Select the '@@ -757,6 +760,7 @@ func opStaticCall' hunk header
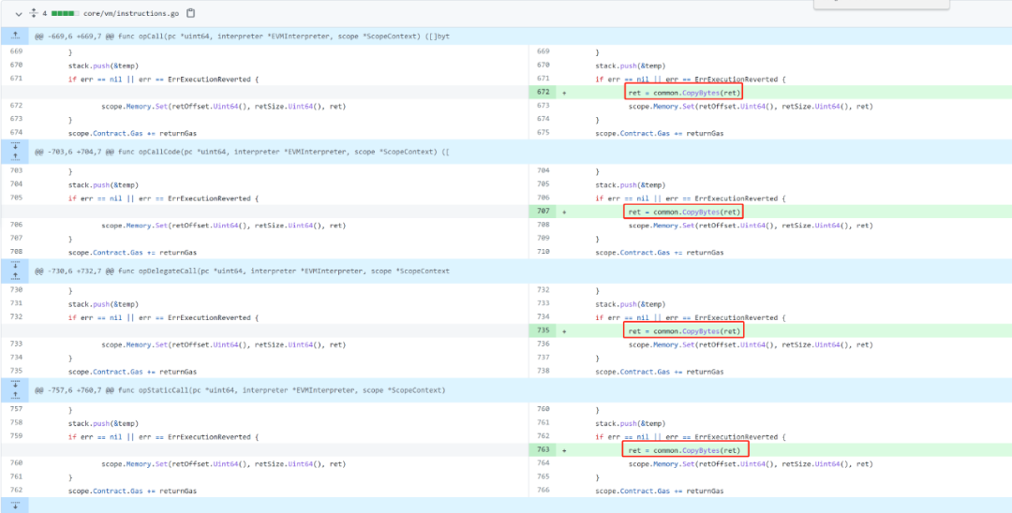The image size is (1012, 513). click(240, 390)
